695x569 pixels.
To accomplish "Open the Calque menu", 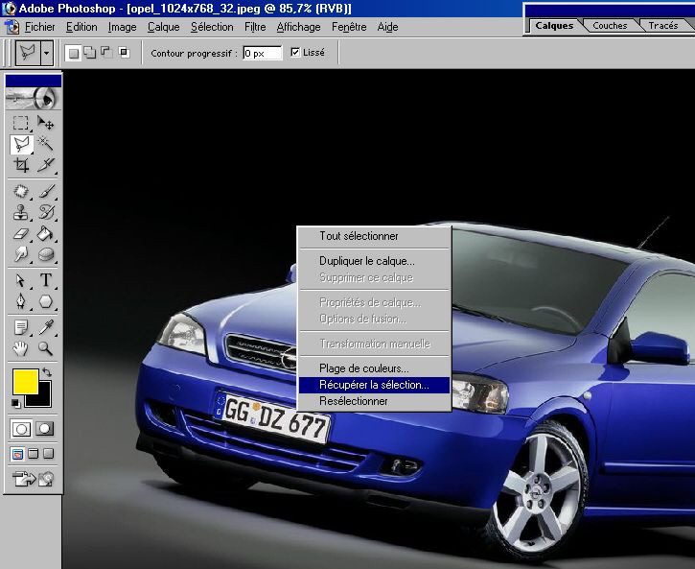I will pos(164,27).
